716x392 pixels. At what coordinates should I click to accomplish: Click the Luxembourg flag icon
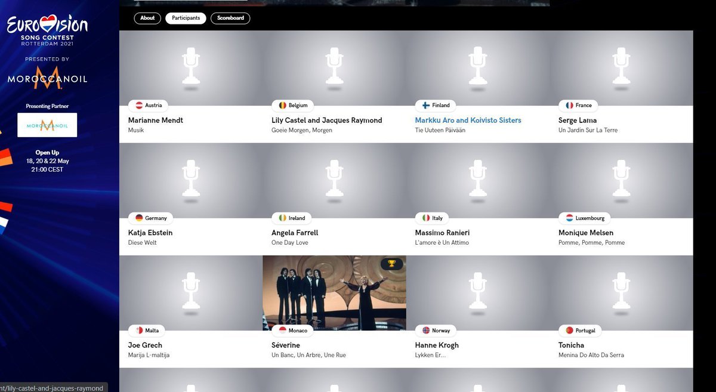[569, 218]
